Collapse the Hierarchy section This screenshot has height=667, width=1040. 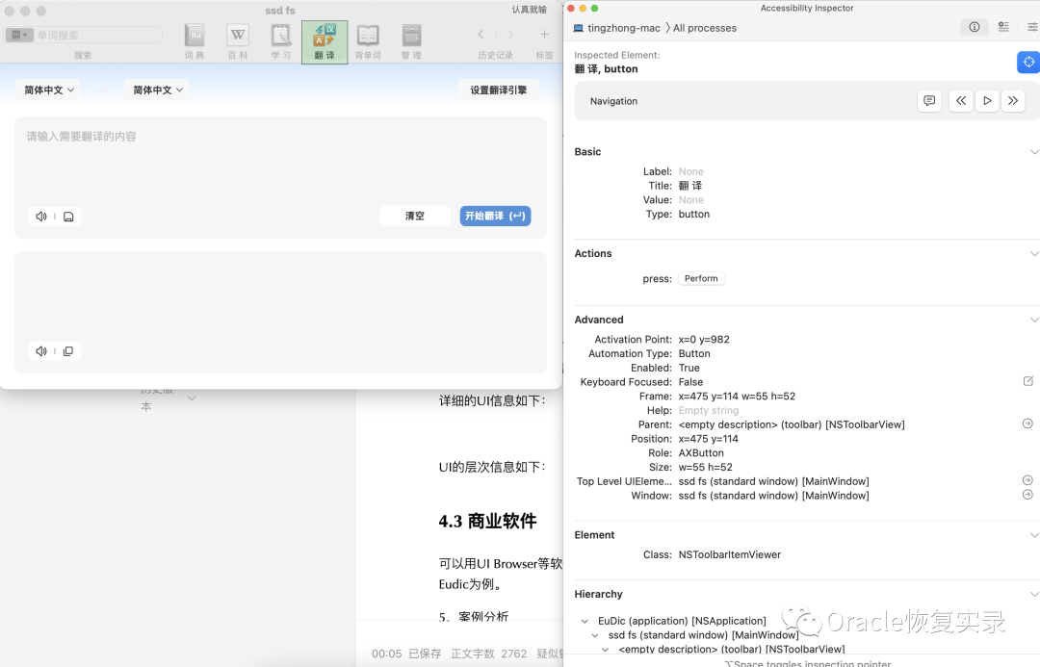point(1033,594)
